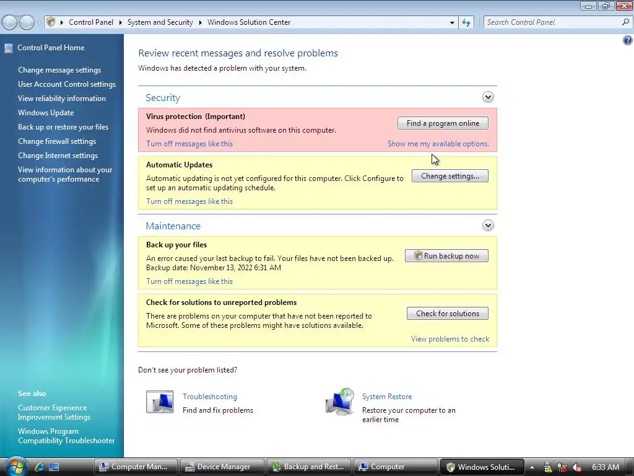Open Windows Program Compatibility Troubleshooter
Image resolution: width=634 pixels, height=476 pixels.
coord(66,436)
